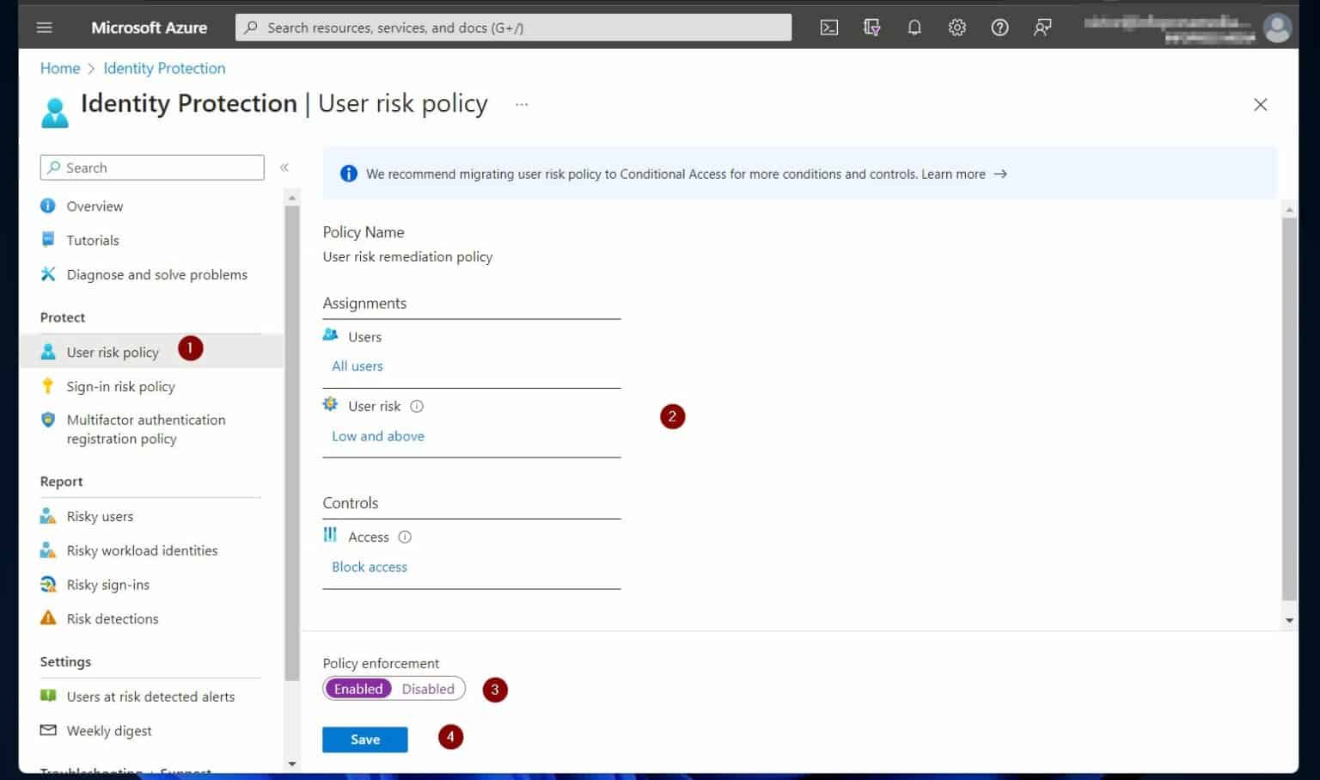Click the Identity Protection blade user icon
Viewport: 1320px width, 780px height.
point(54,113)
